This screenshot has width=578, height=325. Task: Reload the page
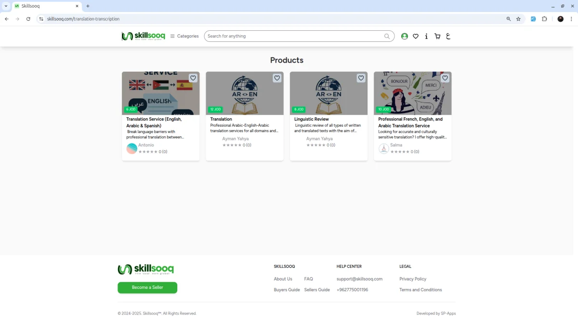pos(28,19)
